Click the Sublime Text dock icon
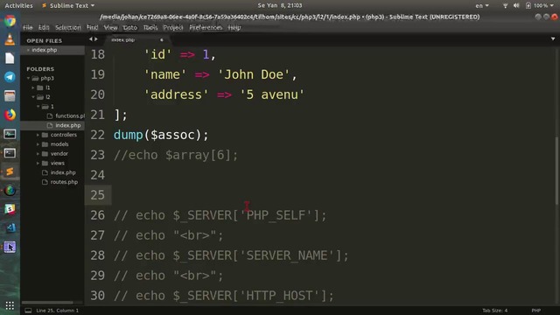 coord(10,171)
